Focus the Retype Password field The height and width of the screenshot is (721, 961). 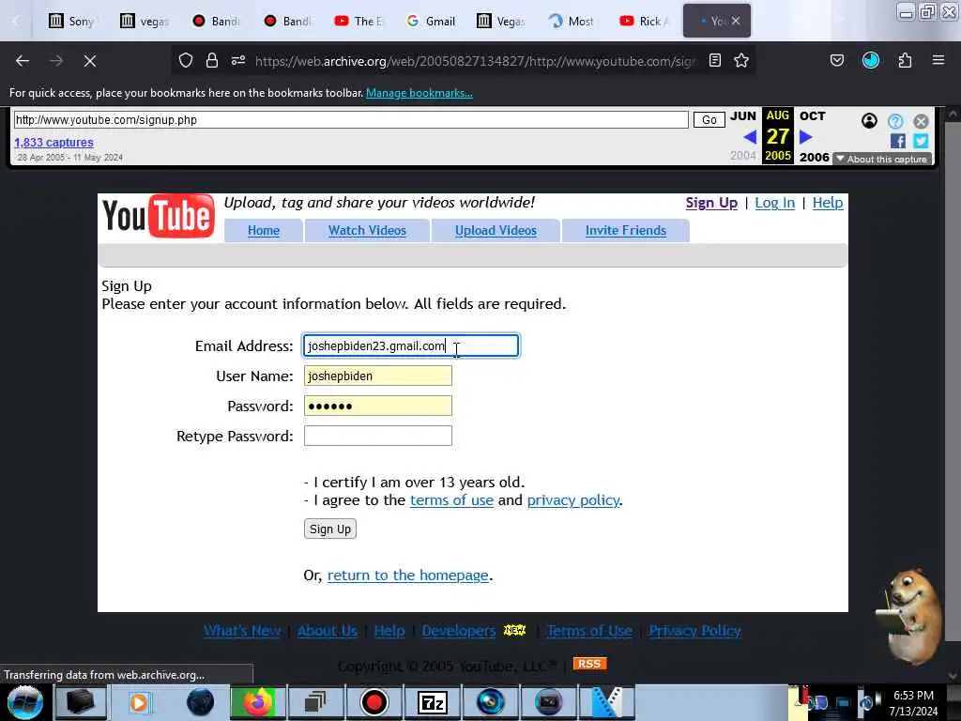pos(378,436)
